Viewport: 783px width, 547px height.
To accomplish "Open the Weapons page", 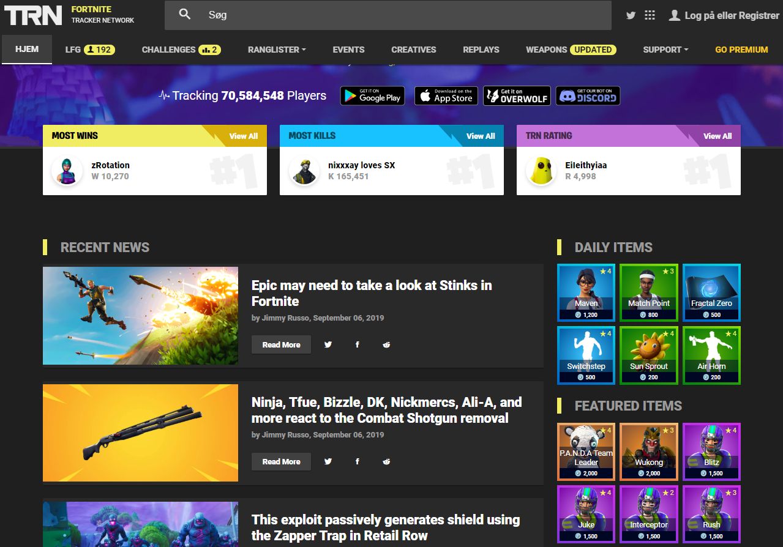I will click(571, 50).
